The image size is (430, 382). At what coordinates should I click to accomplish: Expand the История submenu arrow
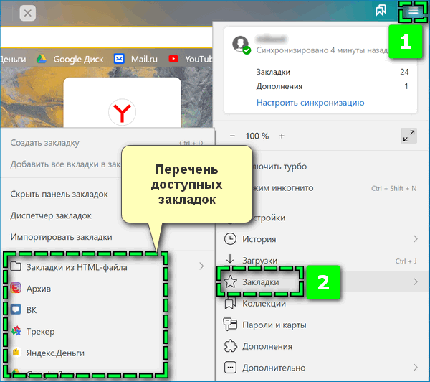pyautogui.click(x=415, y=239)
